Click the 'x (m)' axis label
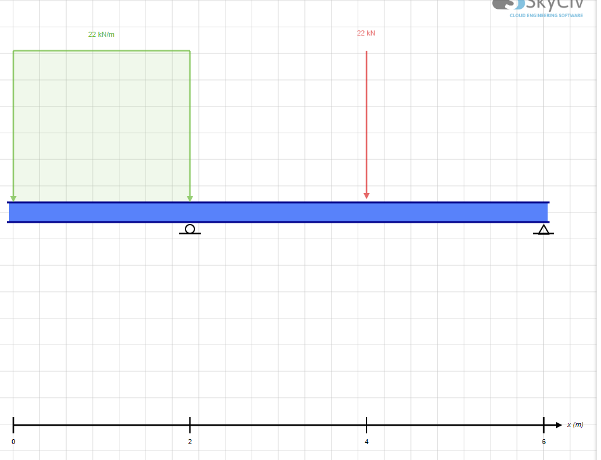601x460 pixels. [x=575, y=425]
